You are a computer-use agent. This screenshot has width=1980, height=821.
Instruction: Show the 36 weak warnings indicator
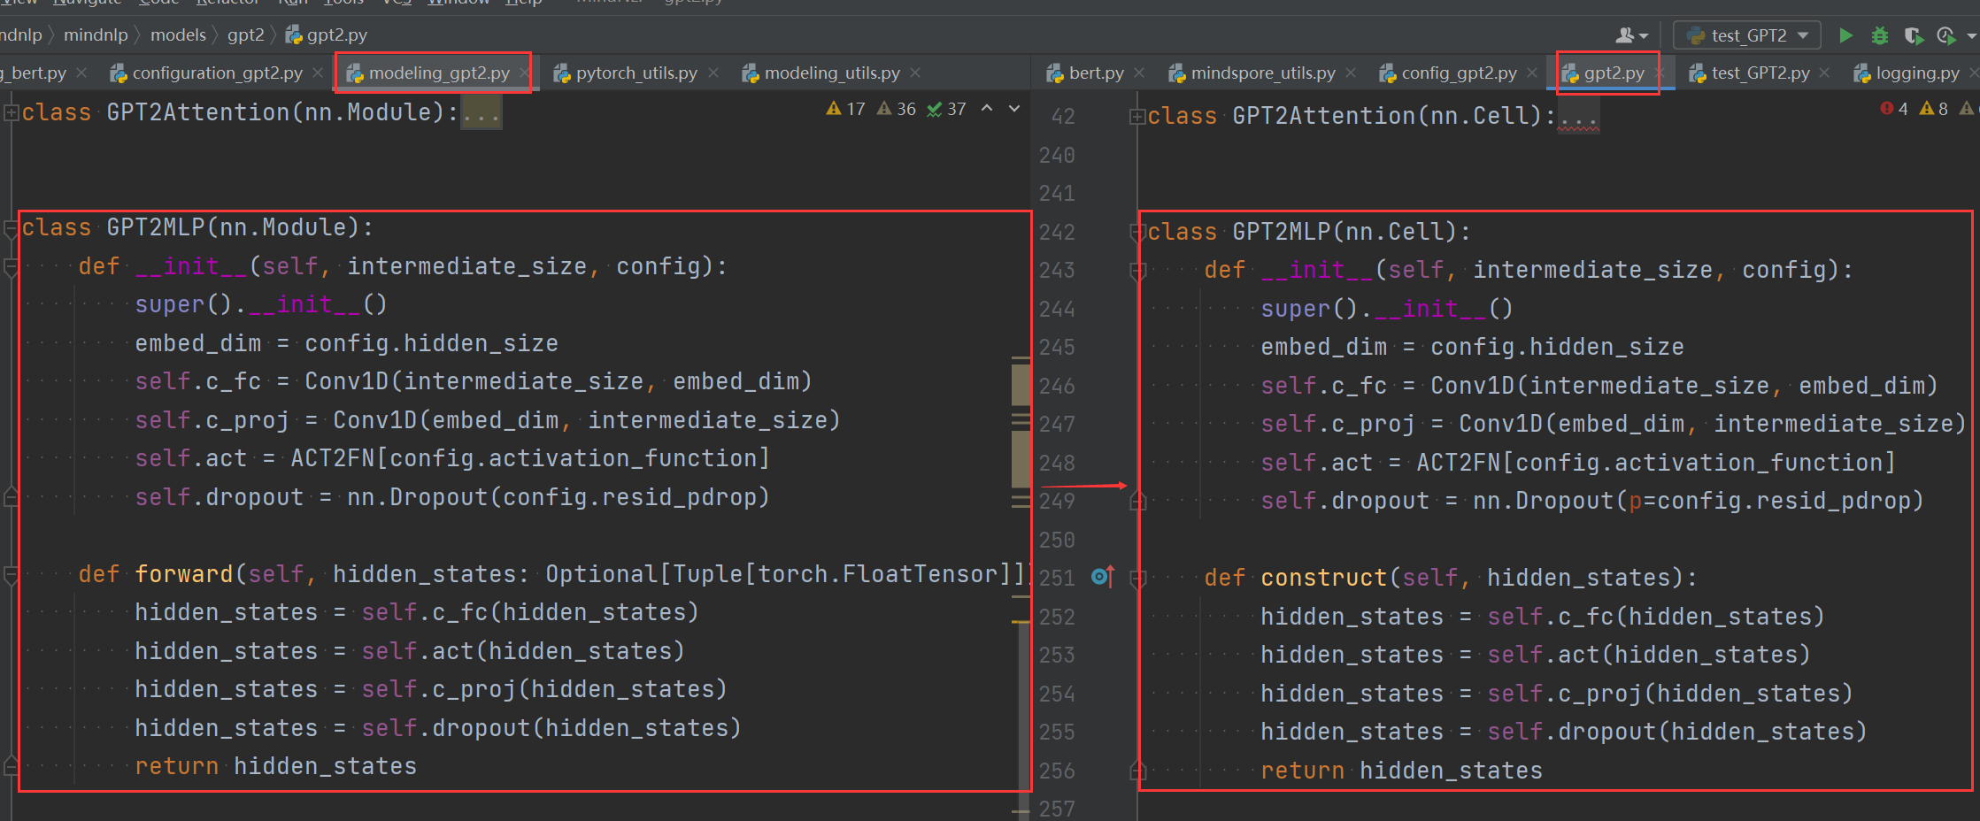896,109
